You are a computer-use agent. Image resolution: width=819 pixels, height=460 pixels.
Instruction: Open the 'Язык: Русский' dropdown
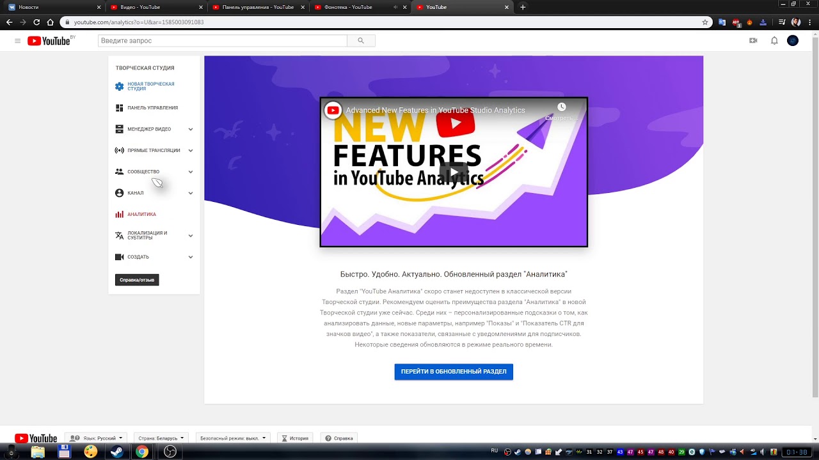click(96, 438)
